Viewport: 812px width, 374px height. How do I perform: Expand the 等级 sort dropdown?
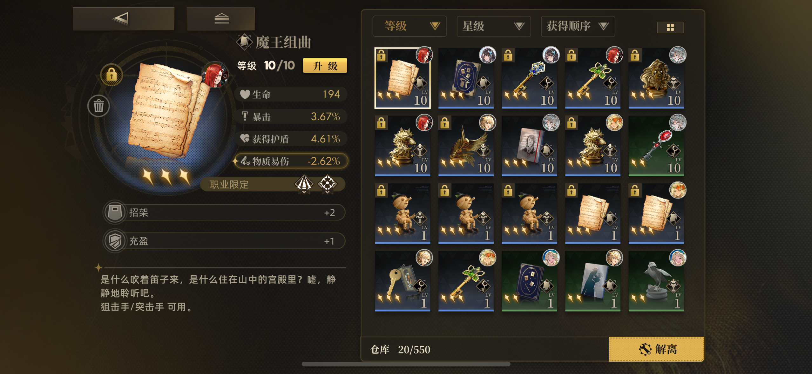coord(409,26)
